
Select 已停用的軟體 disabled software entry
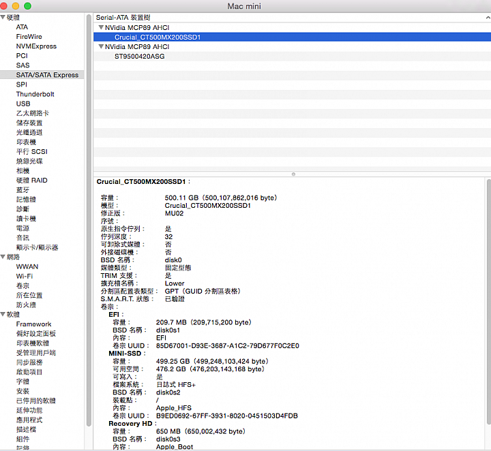coord(35,401)
